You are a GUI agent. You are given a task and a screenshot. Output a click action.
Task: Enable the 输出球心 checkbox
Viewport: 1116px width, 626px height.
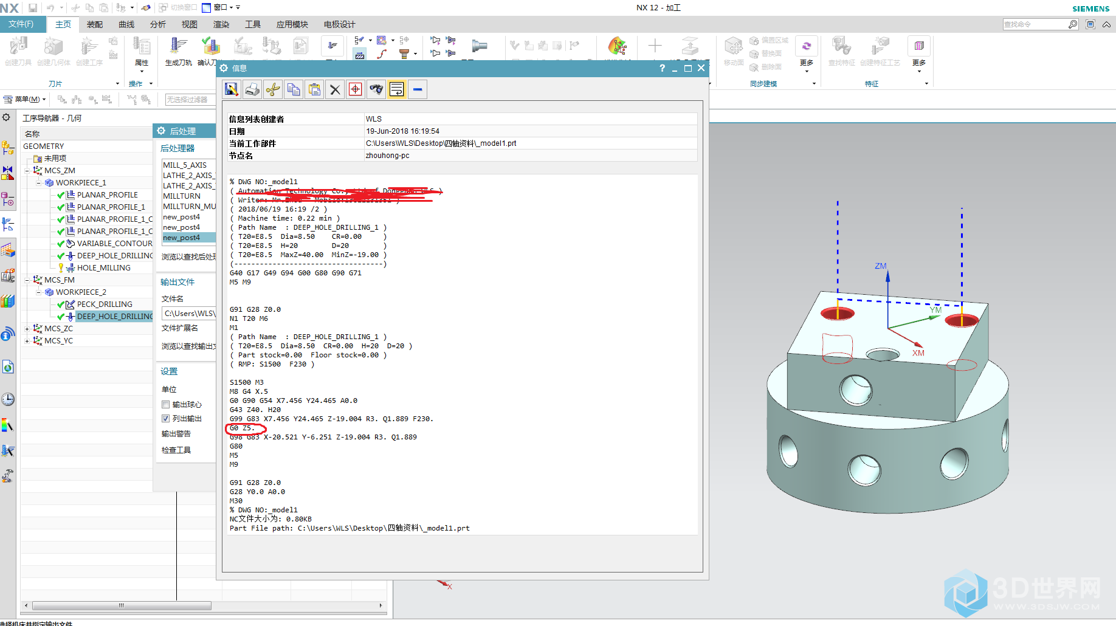click(x=165, y=404)
